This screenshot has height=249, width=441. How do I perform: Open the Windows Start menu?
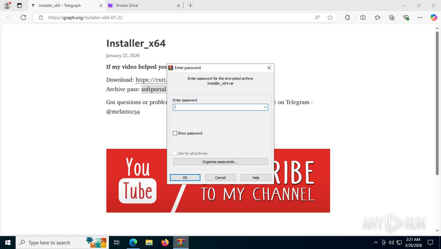[x=8, y=243]
